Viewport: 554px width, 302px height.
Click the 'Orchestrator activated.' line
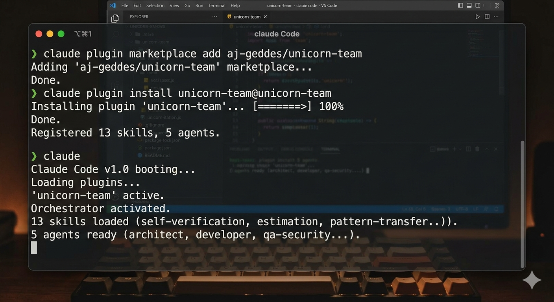[101, 208]
